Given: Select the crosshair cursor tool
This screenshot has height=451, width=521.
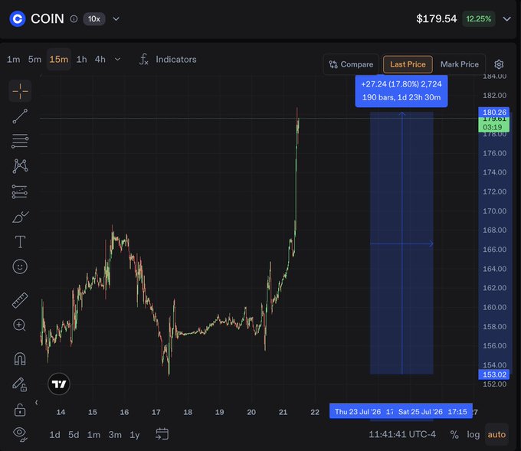Looking at the screenshot, I should 20,91.
